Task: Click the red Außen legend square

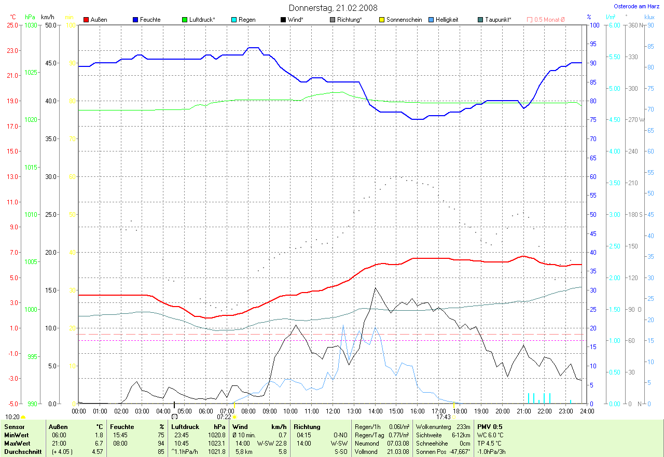Action: click(86, 20)
